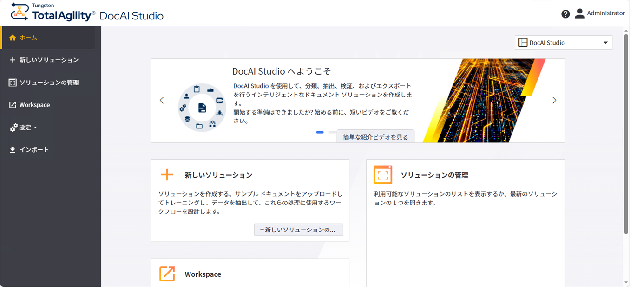Click the left carousel arrow
The height and width of the screenshot is (287, 630).
162,100
